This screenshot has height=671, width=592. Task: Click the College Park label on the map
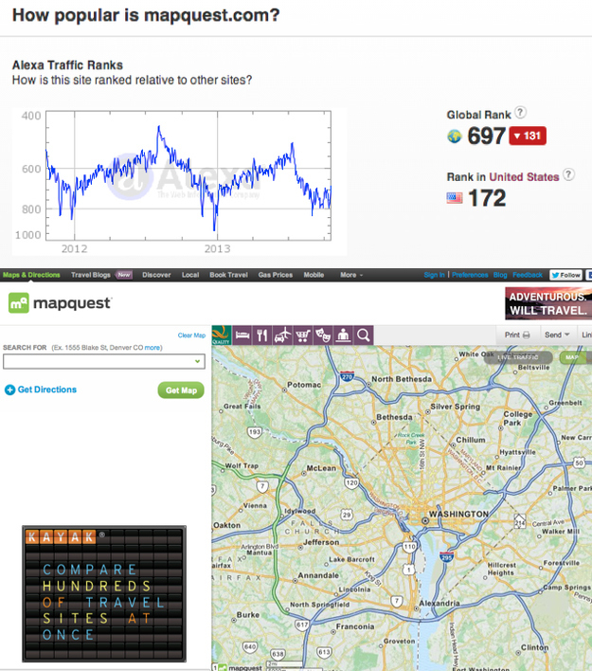517,419
